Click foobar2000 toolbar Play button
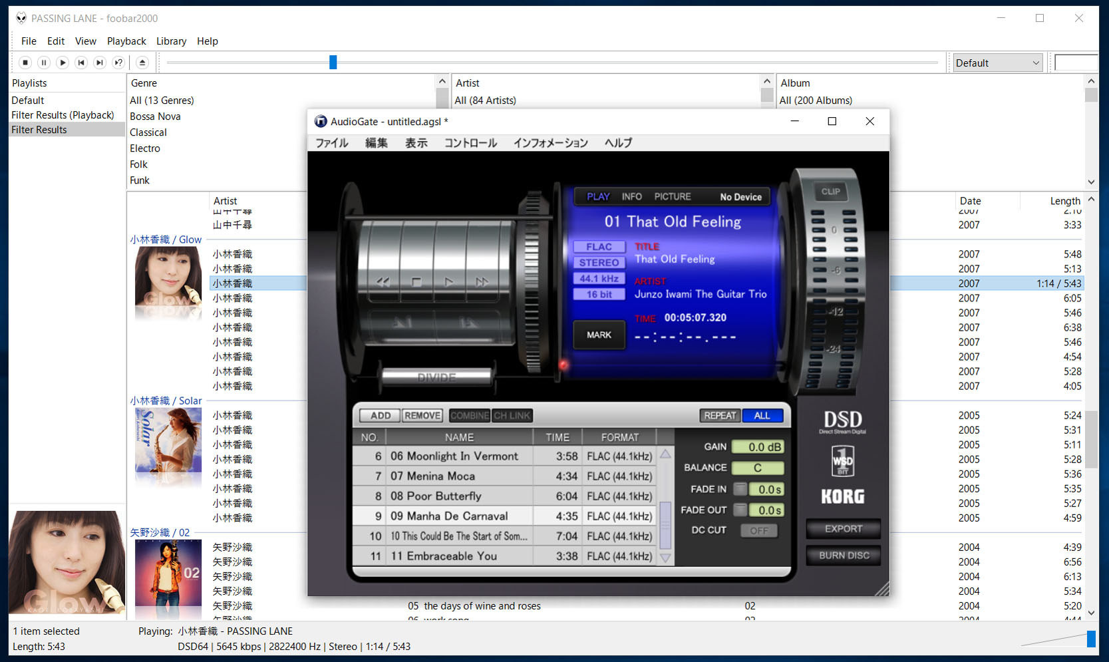 coord(63,63)
